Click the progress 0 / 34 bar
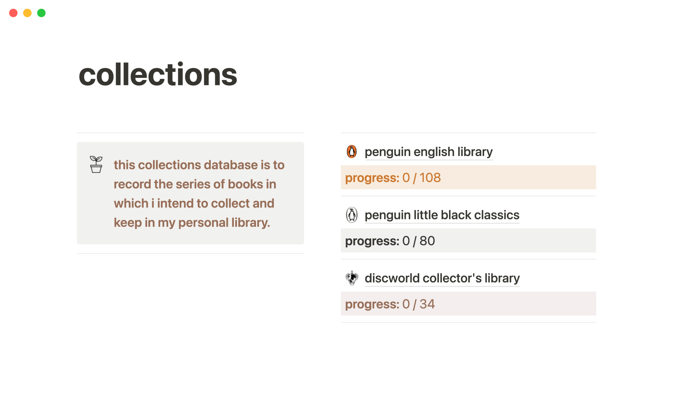The image size is (673, 420). pos(468,304)
